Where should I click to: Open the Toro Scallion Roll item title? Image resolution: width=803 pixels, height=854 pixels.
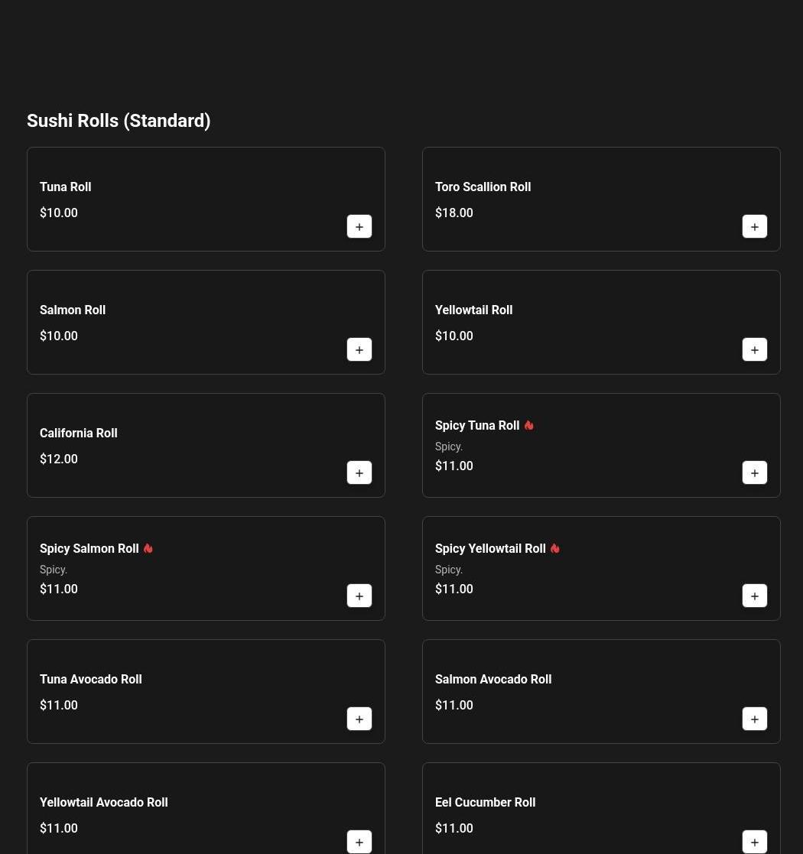(483, 187)
